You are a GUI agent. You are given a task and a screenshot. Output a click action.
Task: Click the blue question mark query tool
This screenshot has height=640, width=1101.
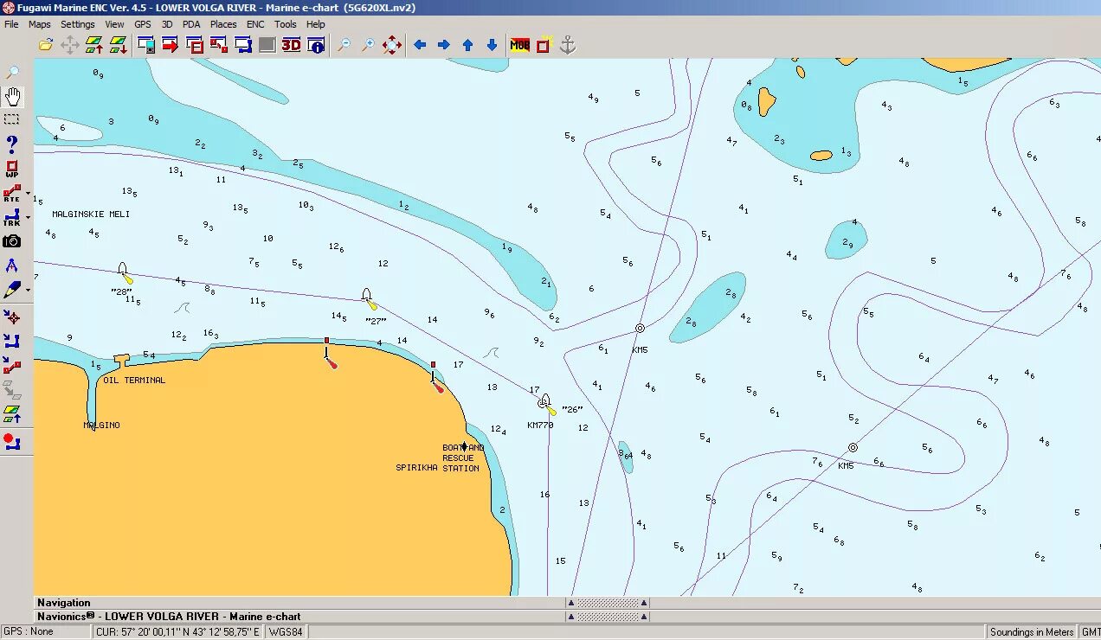(x=12, y=144)
